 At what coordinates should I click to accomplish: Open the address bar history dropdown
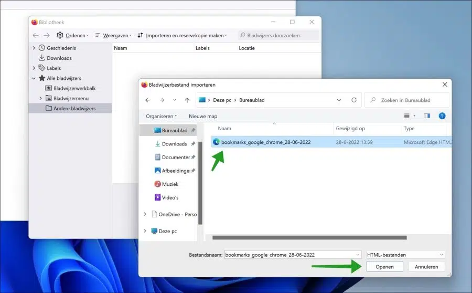pyautogui.click(x=339, y=100)
